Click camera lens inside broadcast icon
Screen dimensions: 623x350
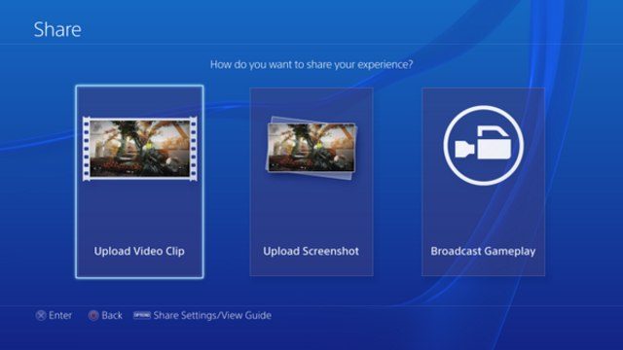pyautogui.click(x=464, y=149)
